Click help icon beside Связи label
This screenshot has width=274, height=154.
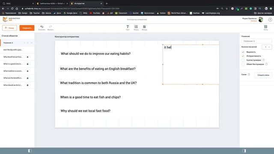(x=249, y=74)
